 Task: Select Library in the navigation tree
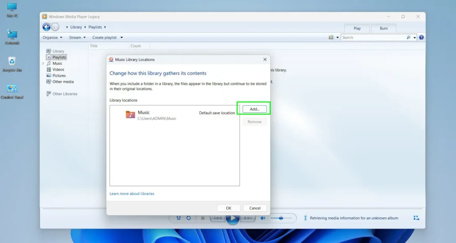pyautogui.click(x=58, y=51)
